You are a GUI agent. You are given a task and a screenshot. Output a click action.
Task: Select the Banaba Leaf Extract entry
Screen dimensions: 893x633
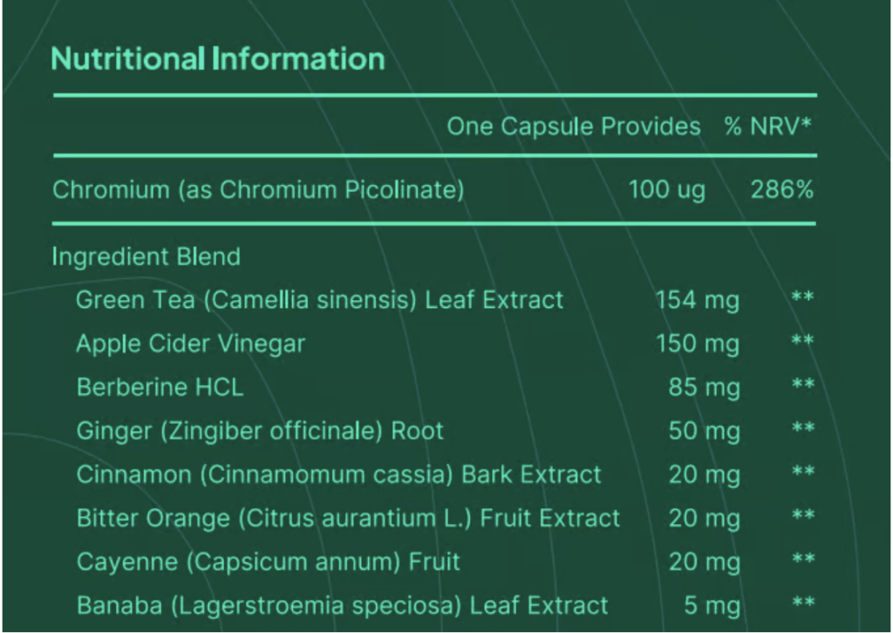pos(342,605)
